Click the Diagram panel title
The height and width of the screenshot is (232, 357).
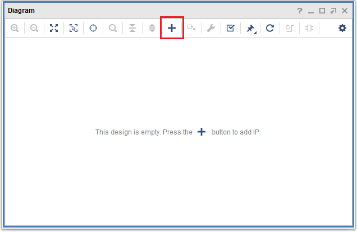pos(21,11)
